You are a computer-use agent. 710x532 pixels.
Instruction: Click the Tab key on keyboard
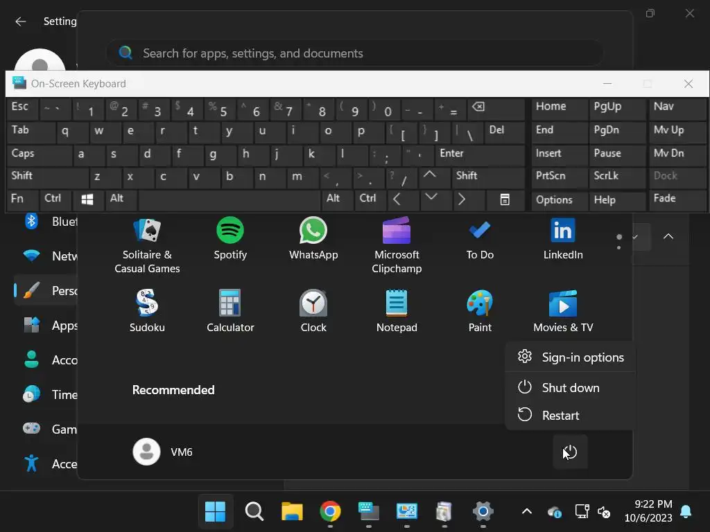click(x=31, y=132)
